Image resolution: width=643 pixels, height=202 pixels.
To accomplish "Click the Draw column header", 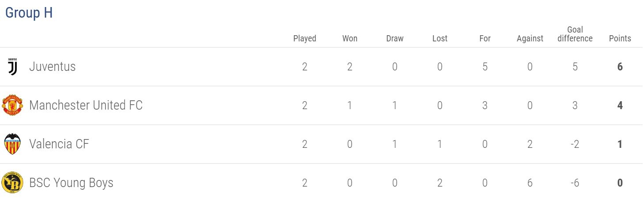I will pyautogui.click(x=395, y=38).
